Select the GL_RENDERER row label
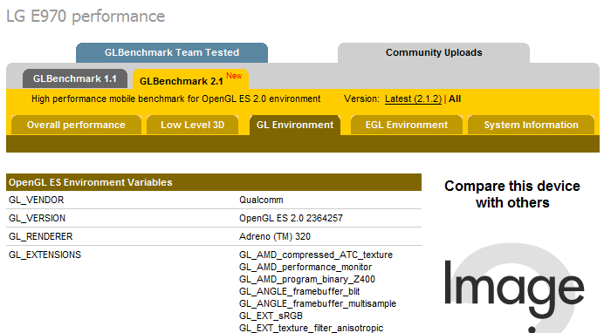Viewport: 604px width, 333px height. point(40,236)
